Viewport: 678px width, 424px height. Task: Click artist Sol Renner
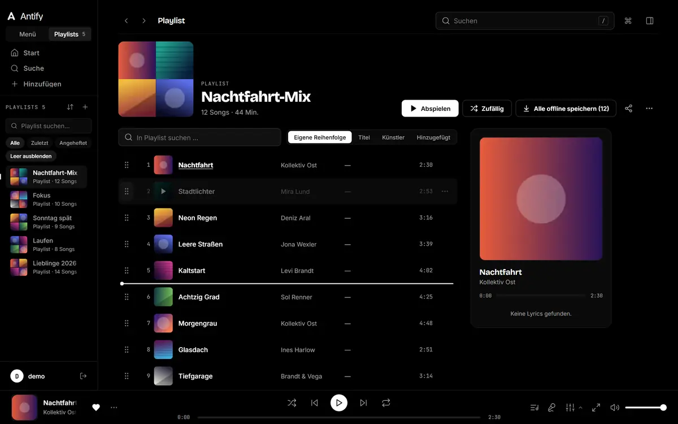296,297
